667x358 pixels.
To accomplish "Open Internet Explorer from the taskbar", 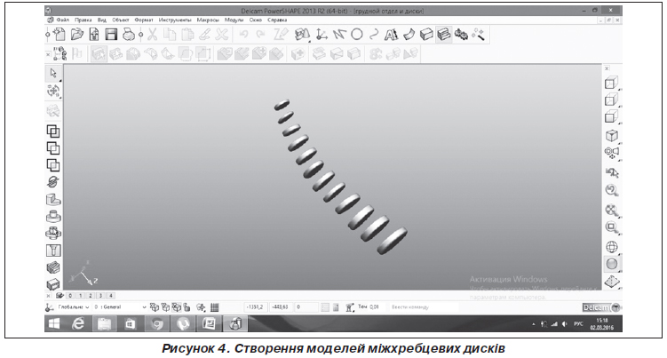I will click(78, 324).
